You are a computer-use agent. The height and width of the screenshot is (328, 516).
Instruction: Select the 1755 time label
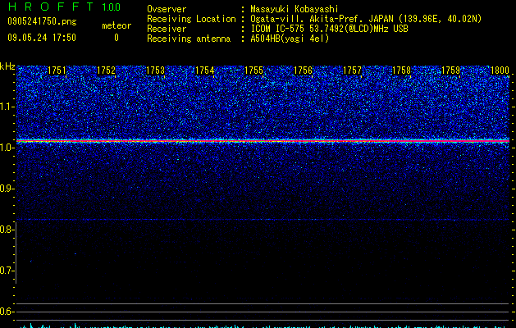pyautogui.click(x=254, y=71)
